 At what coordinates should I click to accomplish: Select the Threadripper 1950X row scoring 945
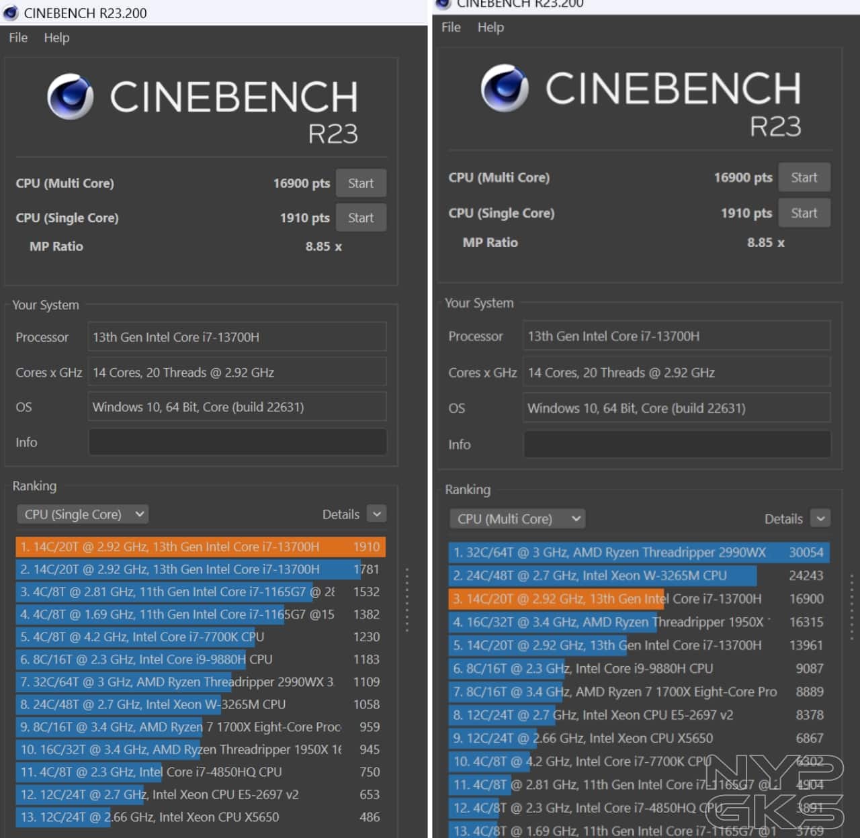200,749
